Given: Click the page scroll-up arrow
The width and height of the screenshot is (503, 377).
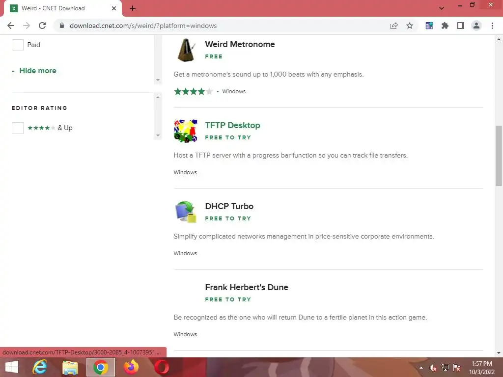Looking at the screenshot, I should point(499,39).
